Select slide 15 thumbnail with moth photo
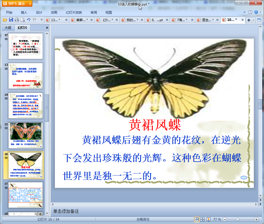264x224 pixels. pyautogui.click(x=26, y=135)
